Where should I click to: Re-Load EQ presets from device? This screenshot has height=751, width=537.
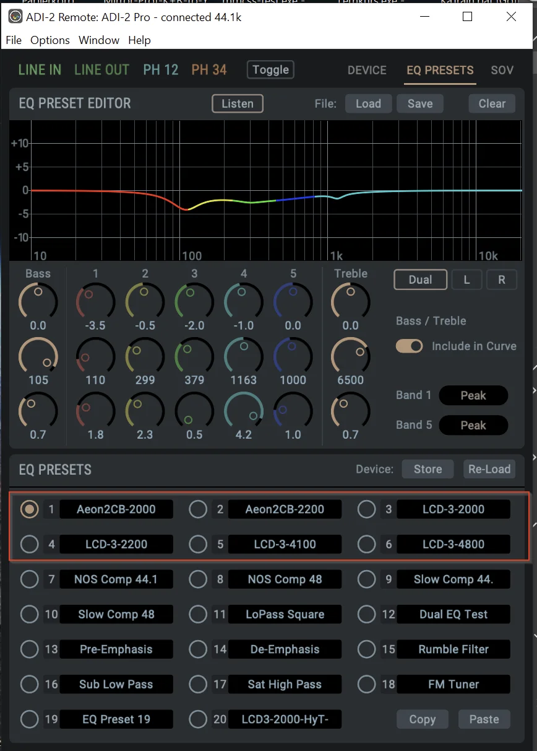tap(489, 469)
